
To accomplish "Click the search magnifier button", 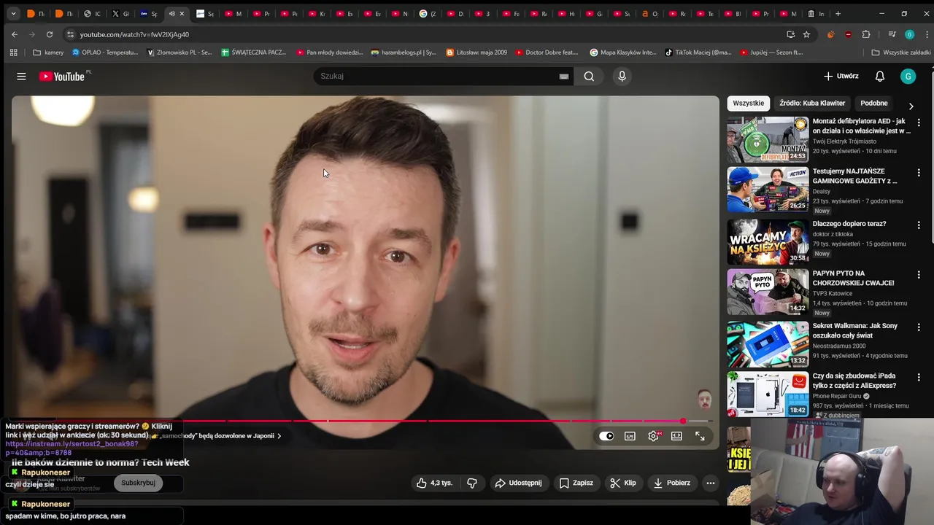I will click(x=589, y=76).
